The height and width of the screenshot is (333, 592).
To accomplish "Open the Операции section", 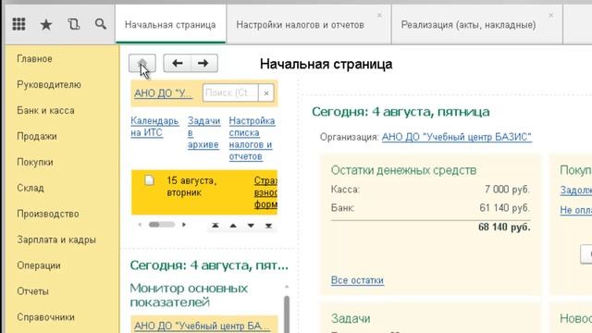I will point(39,265).
